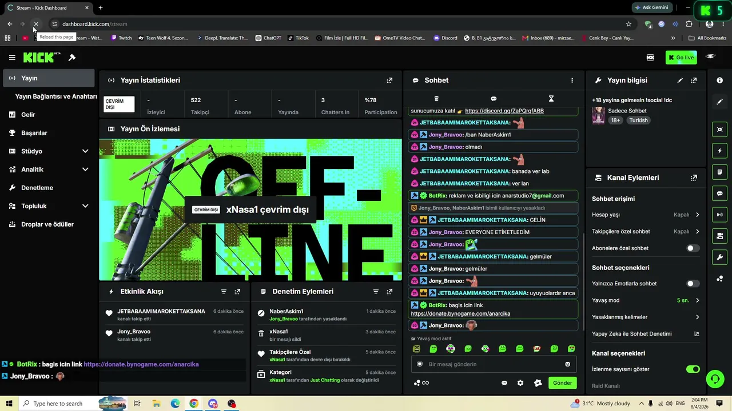Click the speech bubble icon in the chat toolbar

(x=494, y=99)
